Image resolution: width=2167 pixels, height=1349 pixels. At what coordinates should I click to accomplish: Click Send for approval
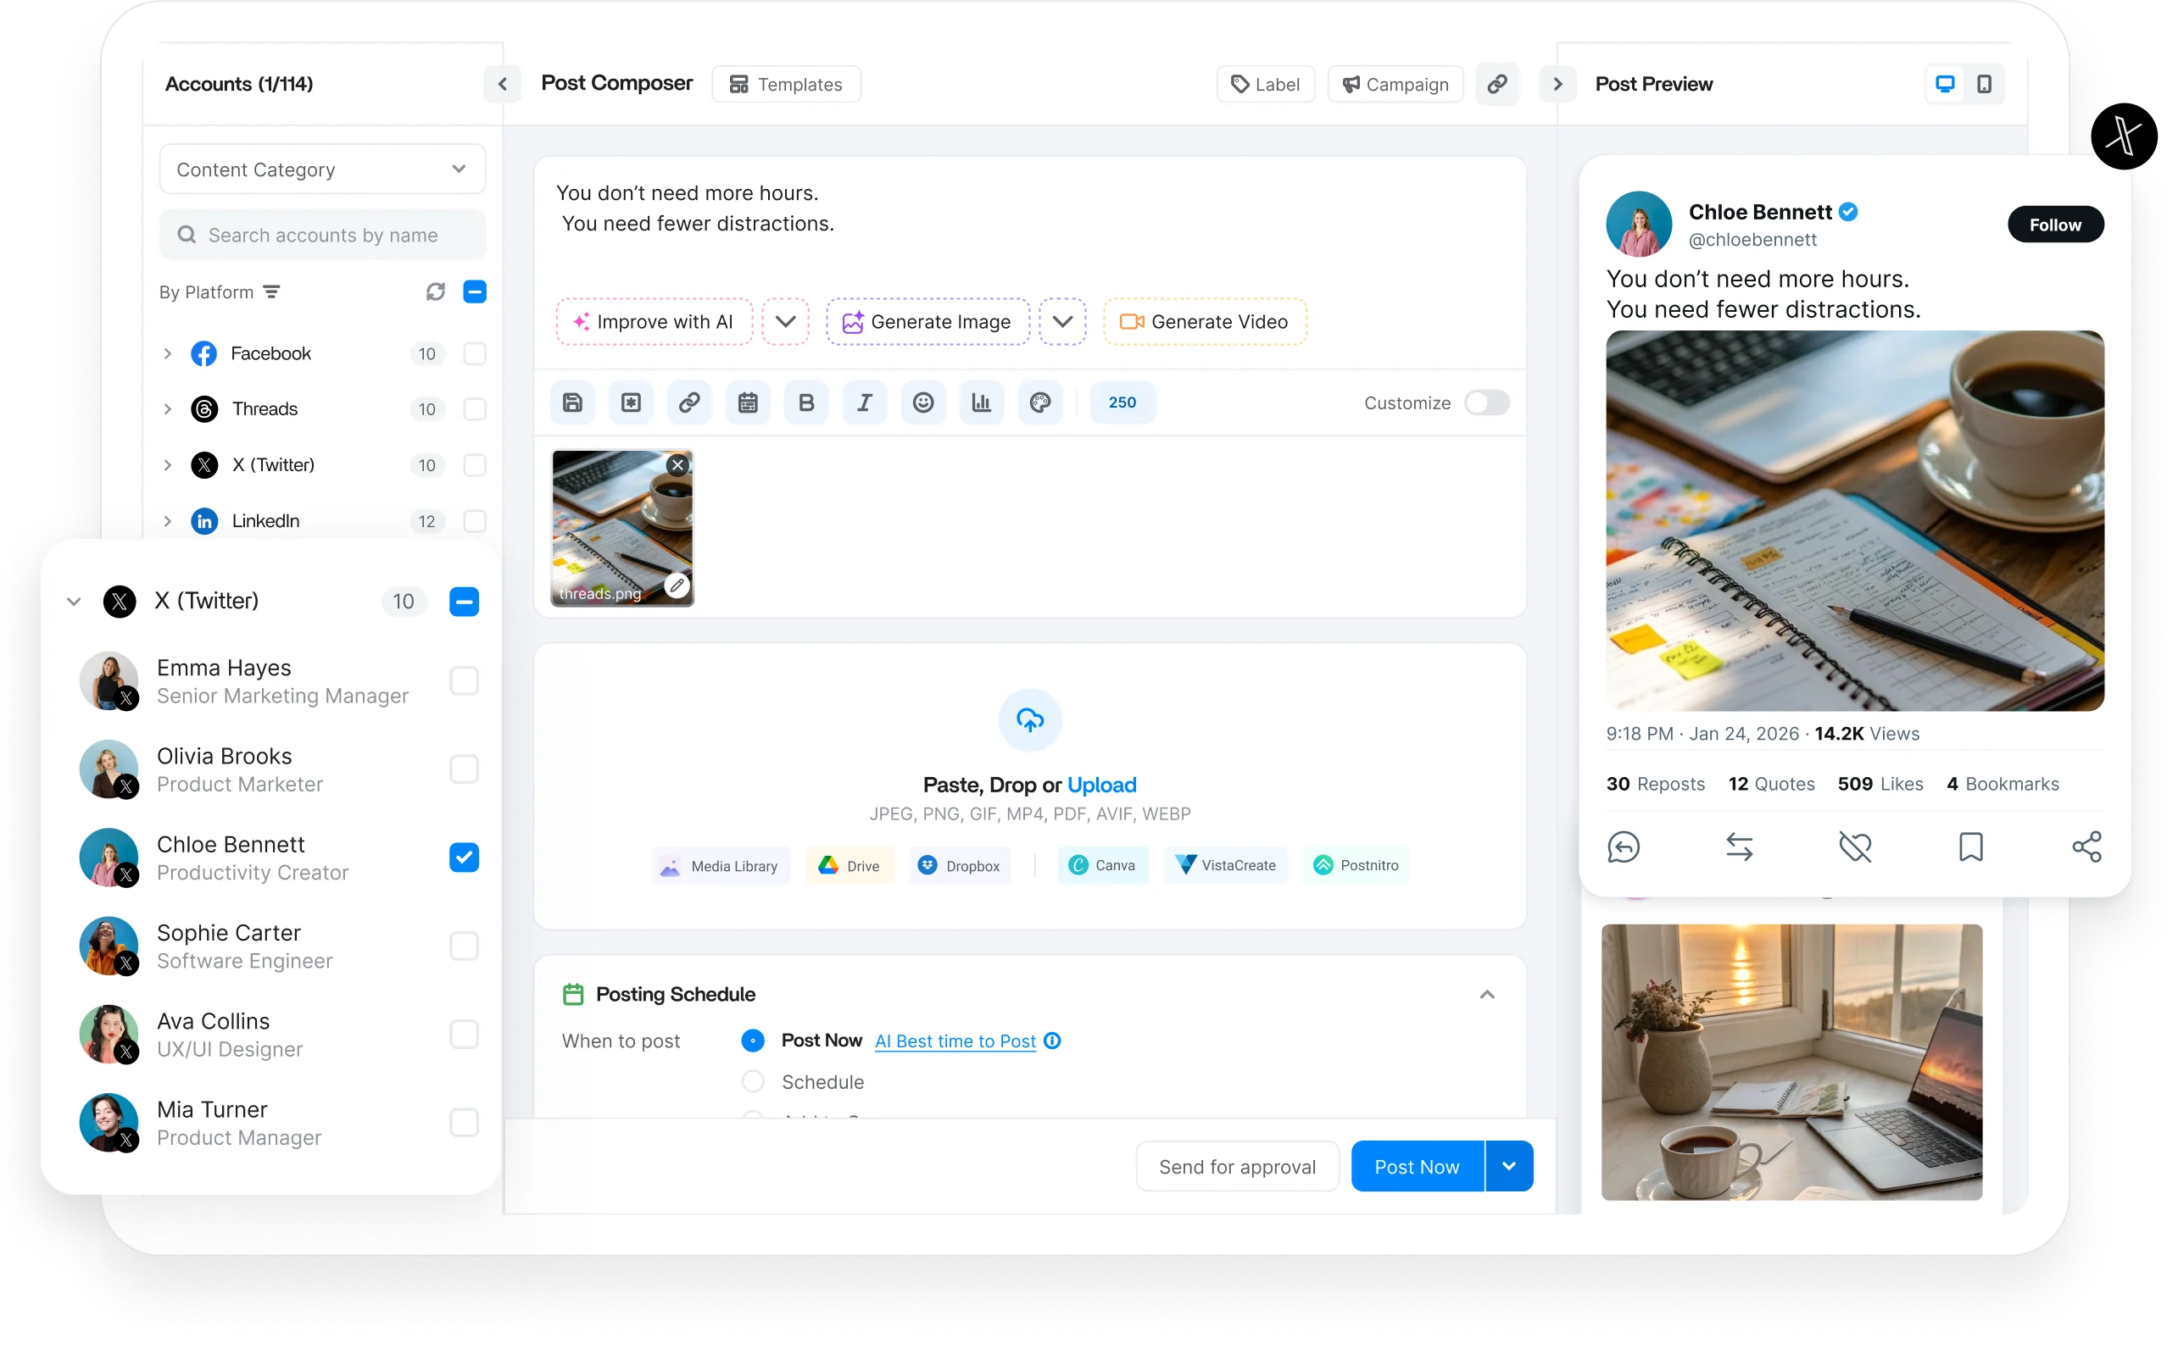pyautogui.click(x=1237, y=1167)
